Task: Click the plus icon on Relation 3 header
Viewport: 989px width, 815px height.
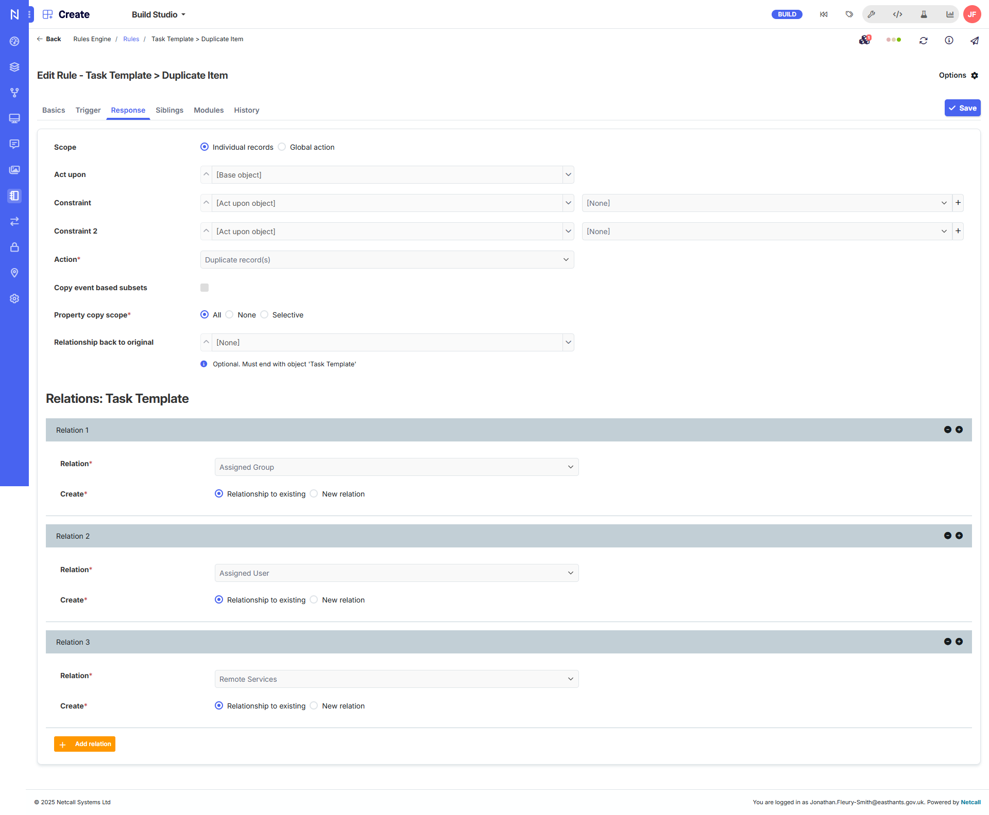Action: 959,642
